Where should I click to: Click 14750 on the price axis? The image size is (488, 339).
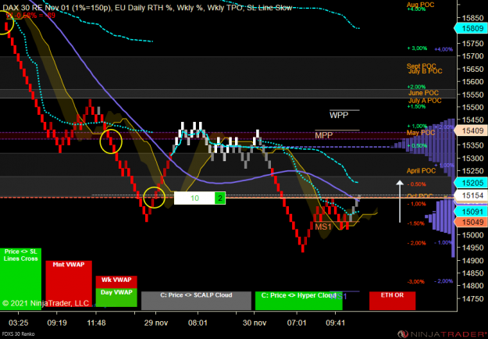coord(472,298)
